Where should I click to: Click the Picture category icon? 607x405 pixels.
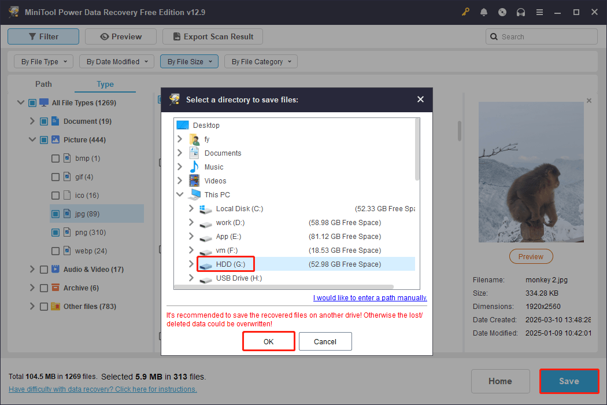pos(55,139)
